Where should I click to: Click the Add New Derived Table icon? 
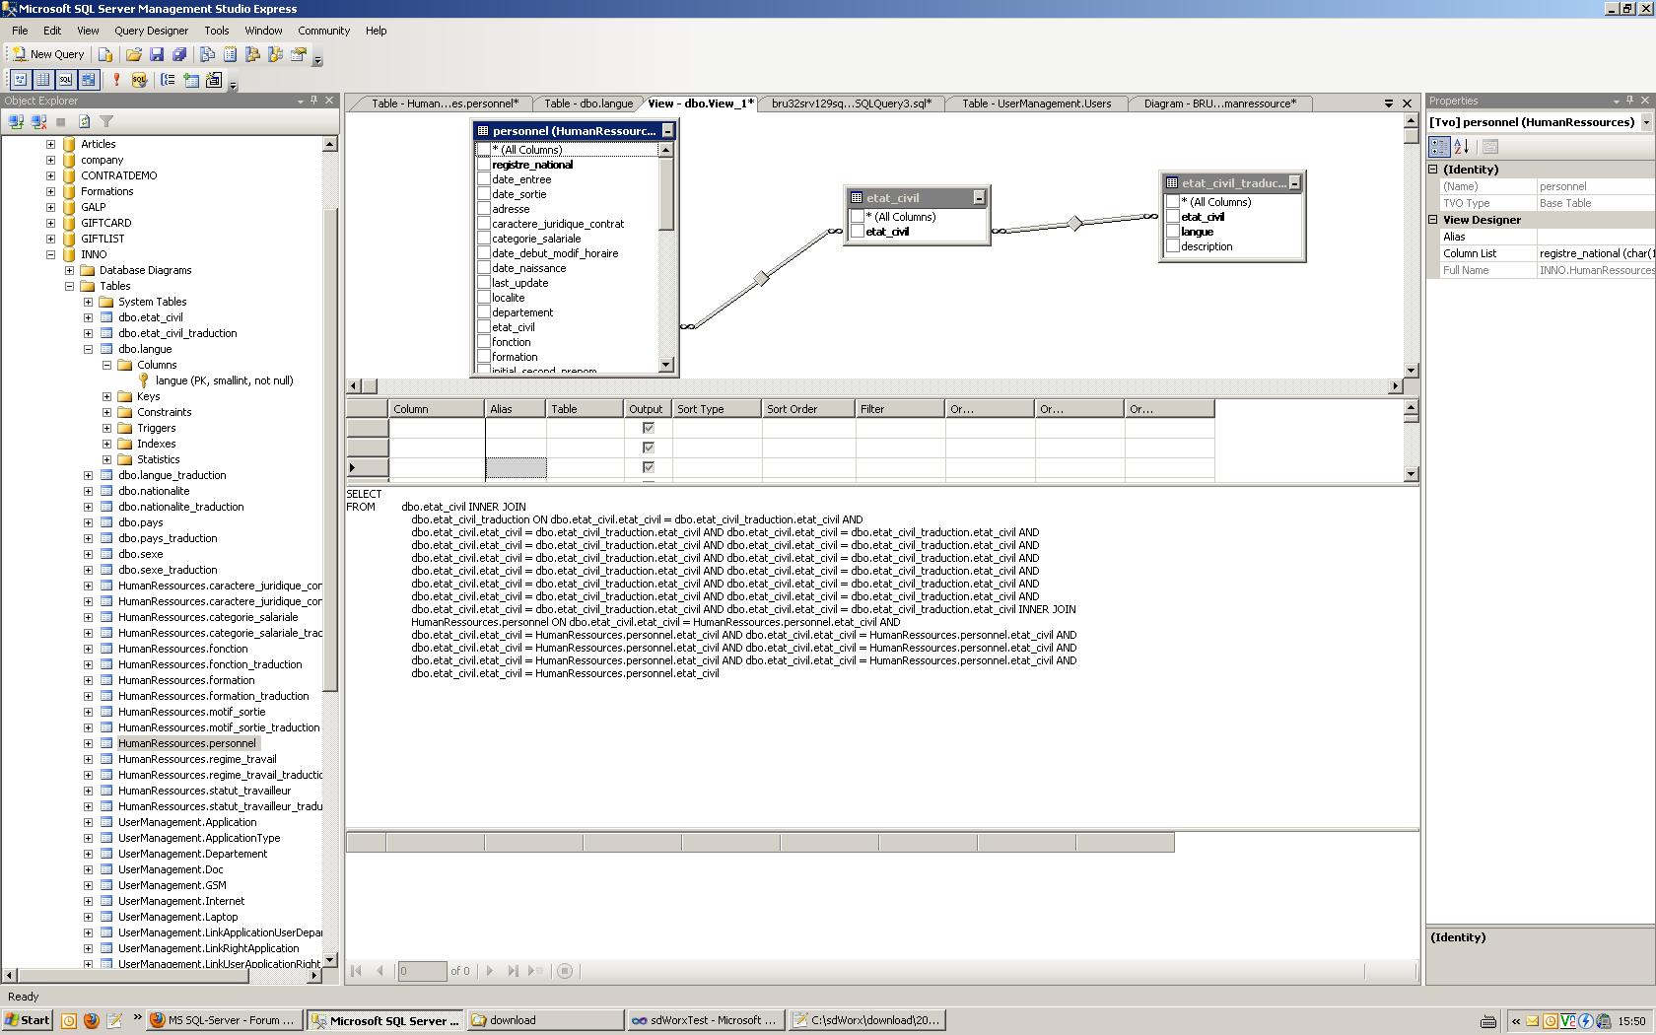click(x=214, y=80)
